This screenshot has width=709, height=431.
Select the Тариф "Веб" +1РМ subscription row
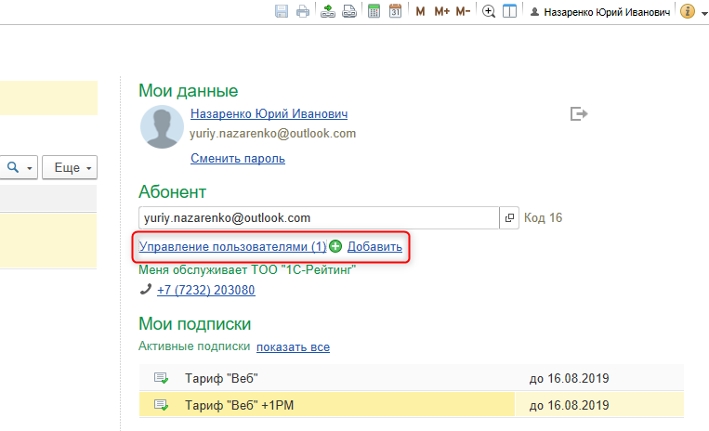click(x=412, y=405)
